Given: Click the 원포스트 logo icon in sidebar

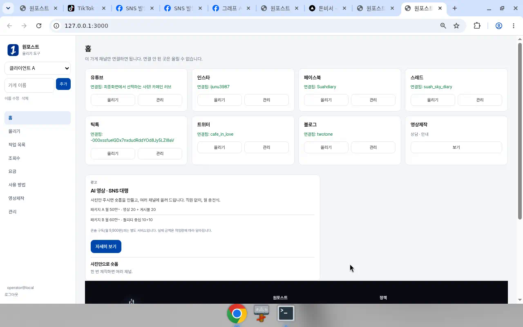Looking at the screenshot, I should [13, 50].
